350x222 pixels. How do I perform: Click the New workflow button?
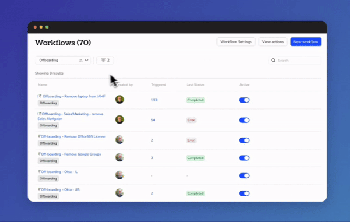306,42
